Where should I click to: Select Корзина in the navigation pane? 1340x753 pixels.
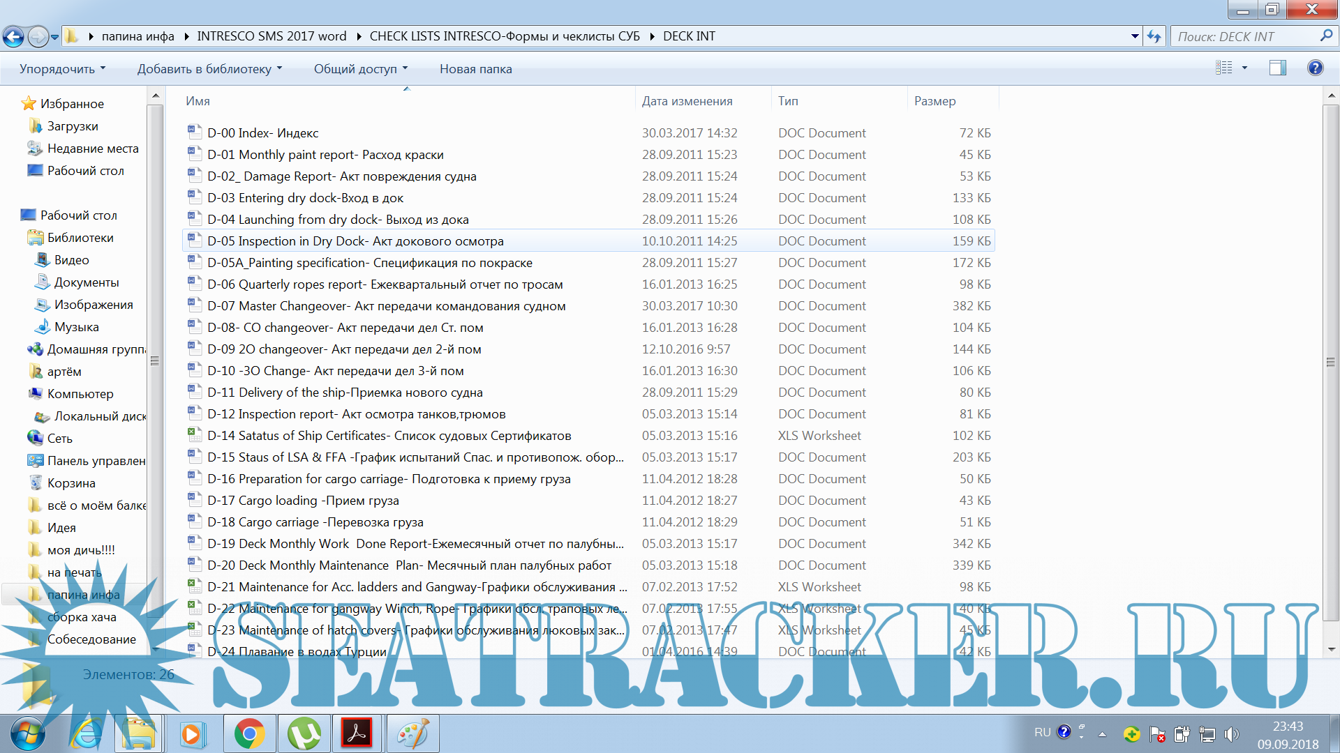(x=70, y=483)
